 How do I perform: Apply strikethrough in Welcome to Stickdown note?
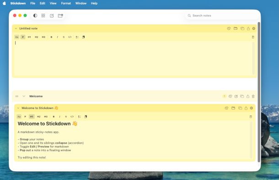[x=66, y=116]
